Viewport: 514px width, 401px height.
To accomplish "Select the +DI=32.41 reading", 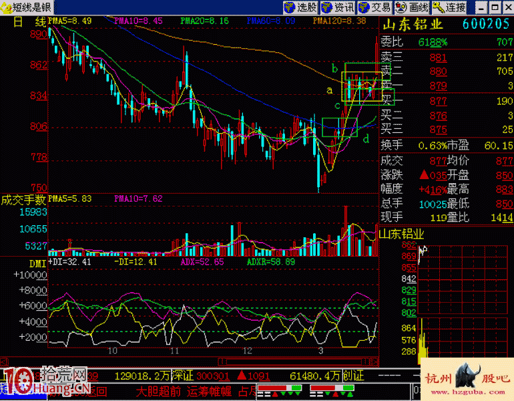I will point(69,262).
